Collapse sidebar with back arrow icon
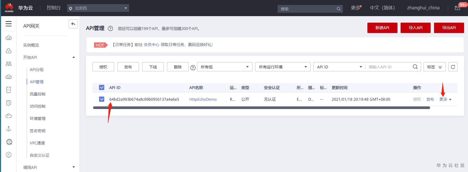The image size is (468, 172). pyautogui.click(x=73, y=24)
